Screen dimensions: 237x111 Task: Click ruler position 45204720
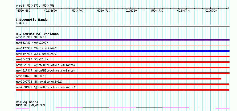130,11
